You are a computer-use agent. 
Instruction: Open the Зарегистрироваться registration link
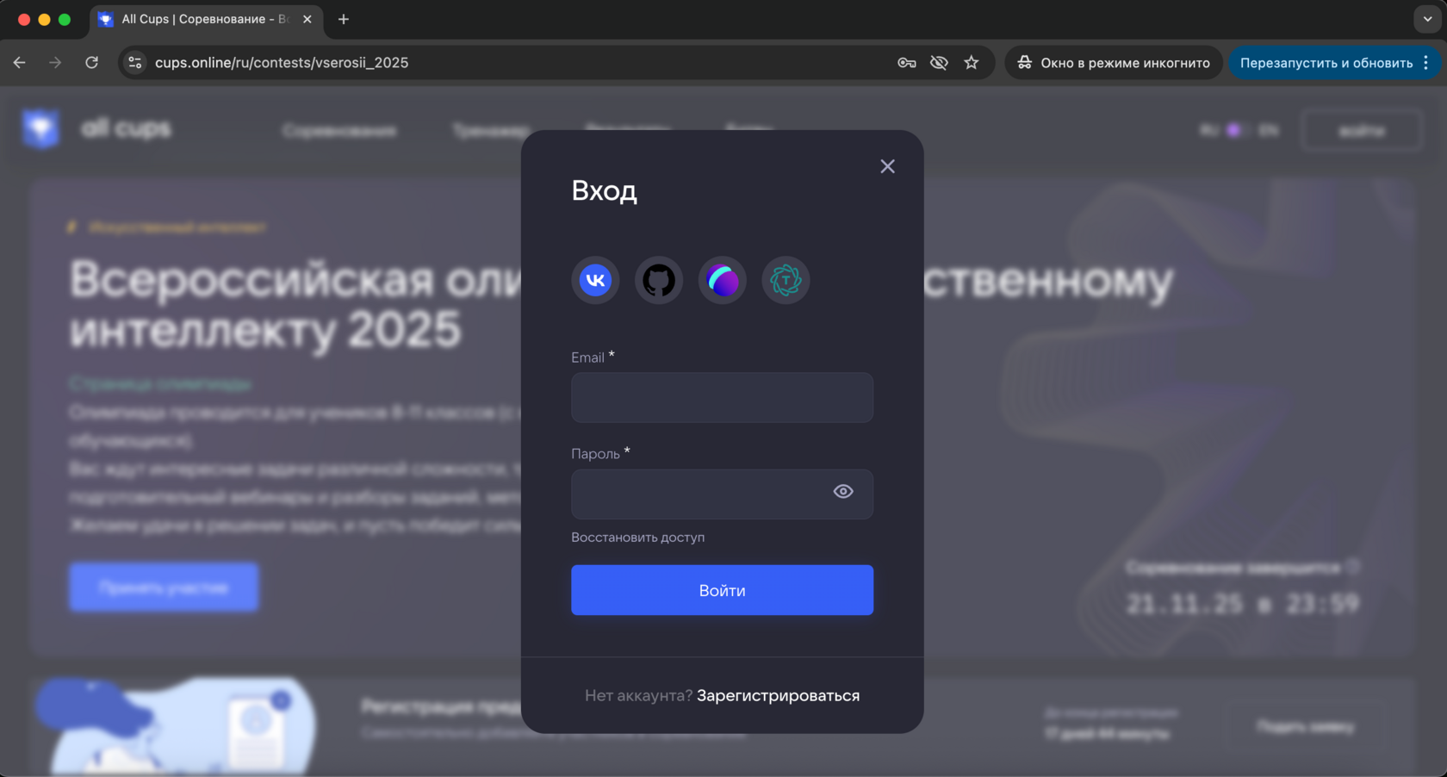[x=778, y=695]
